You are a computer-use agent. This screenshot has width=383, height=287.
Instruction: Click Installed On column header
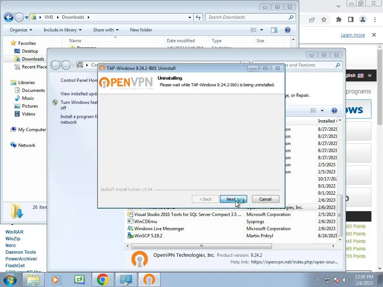tap(327, 121)
